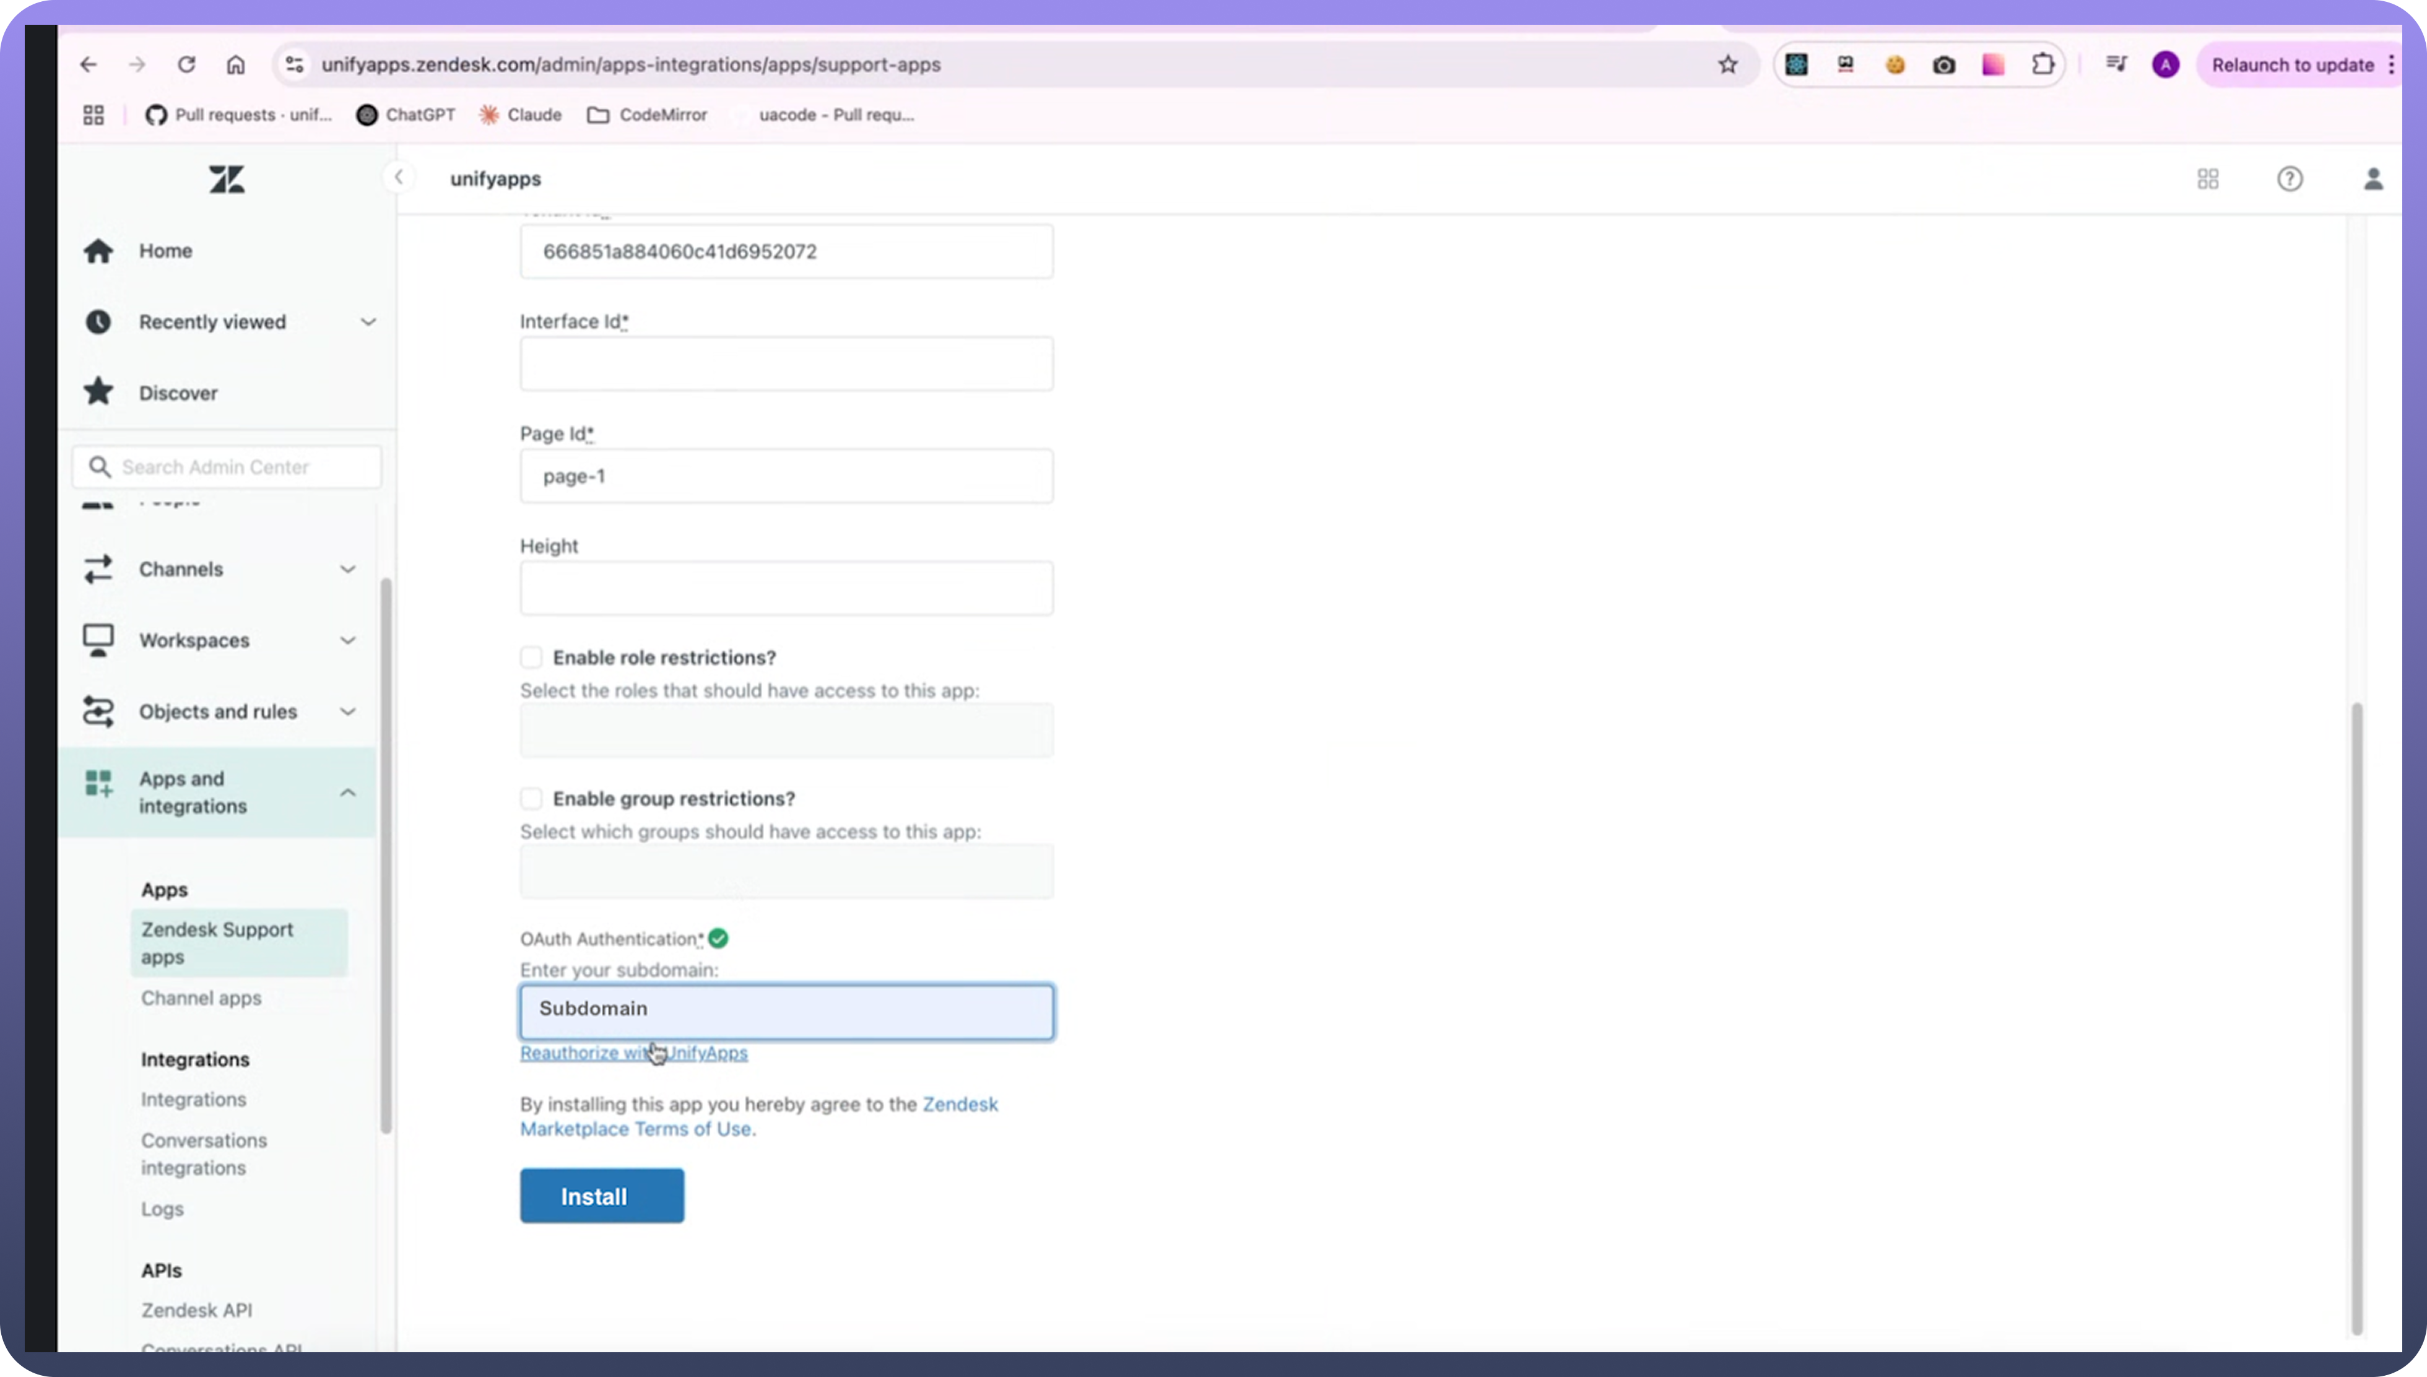This screenshot has width=2427, height=1377.
Task: Focus the Interface Id input field
Action: tap(786, 363)
